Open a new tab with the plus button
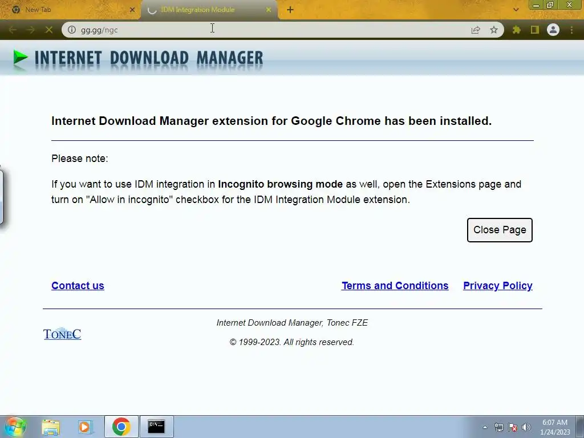Screen dimensions: 584x438 pyautogui.click(x=290, y=10)
